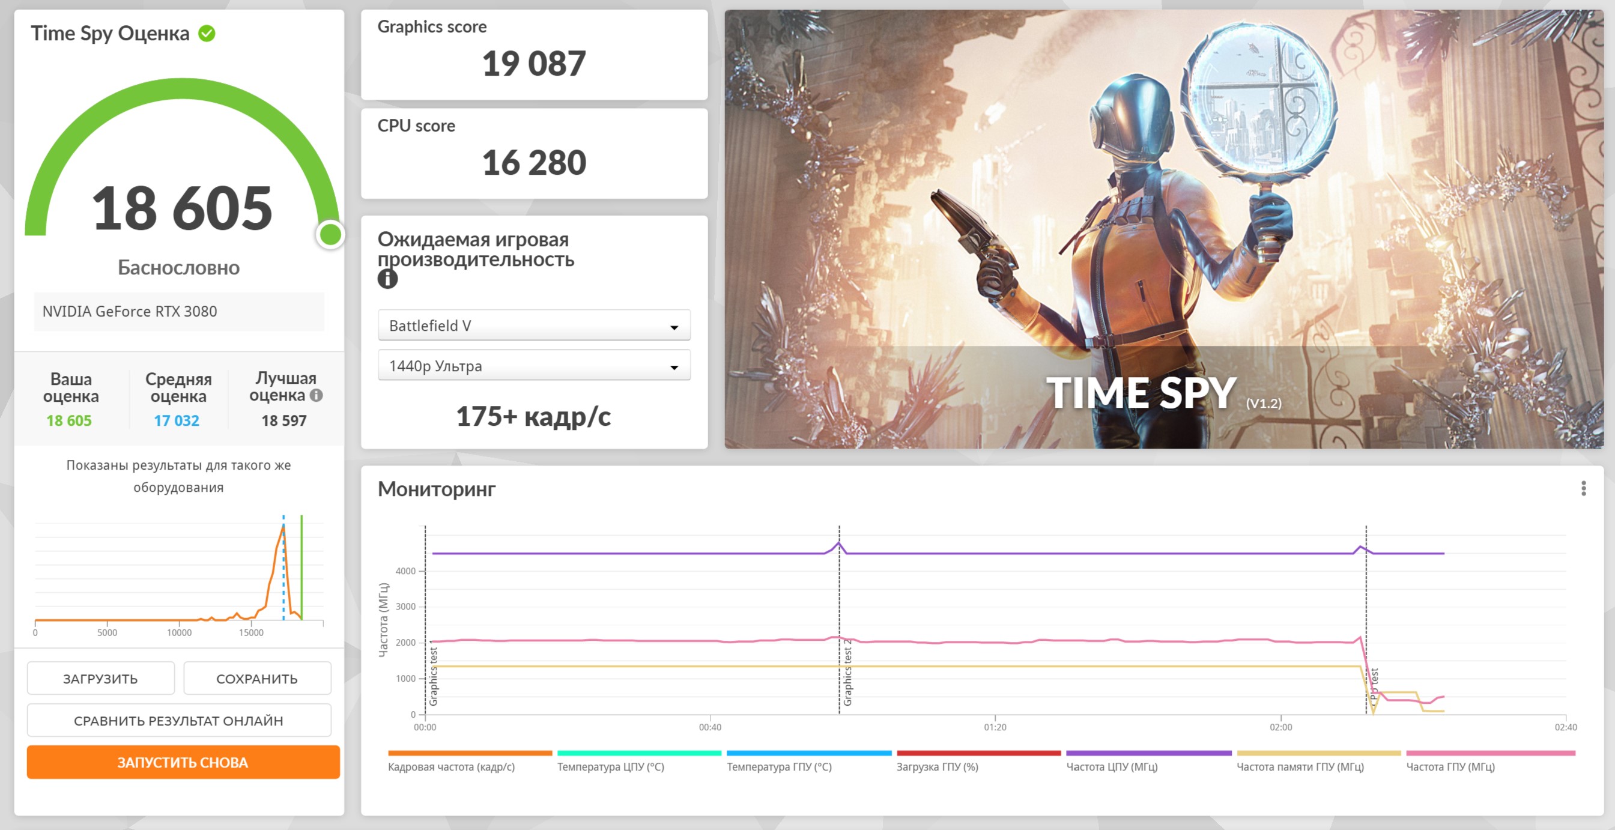
Task: Toggle Загрузка ГПУ legend series
Action: [937, 766]
